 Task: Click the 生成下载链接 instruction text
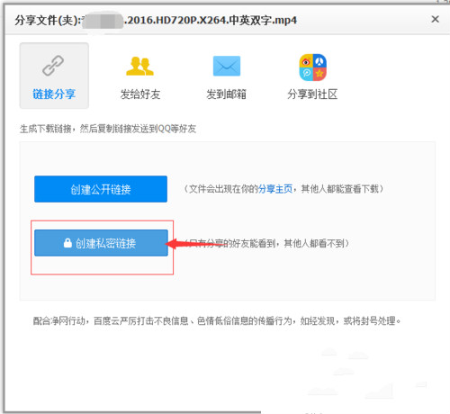[108, 129]
